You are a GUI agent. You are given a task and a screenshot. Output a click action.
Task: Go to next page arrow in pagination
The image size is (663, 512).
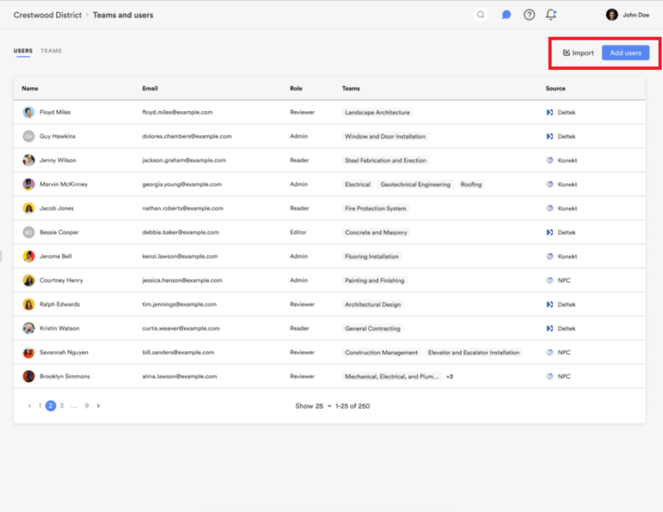coord(98,406)
